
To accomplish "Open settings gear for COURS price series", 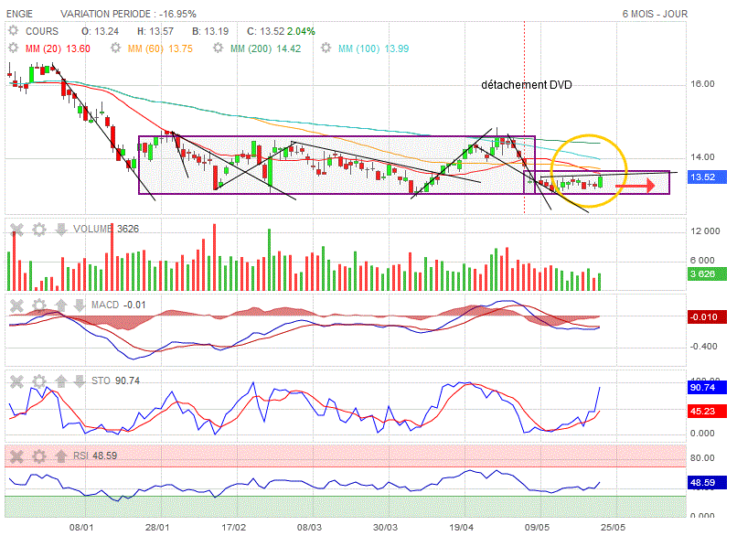I will coord(14,30).
